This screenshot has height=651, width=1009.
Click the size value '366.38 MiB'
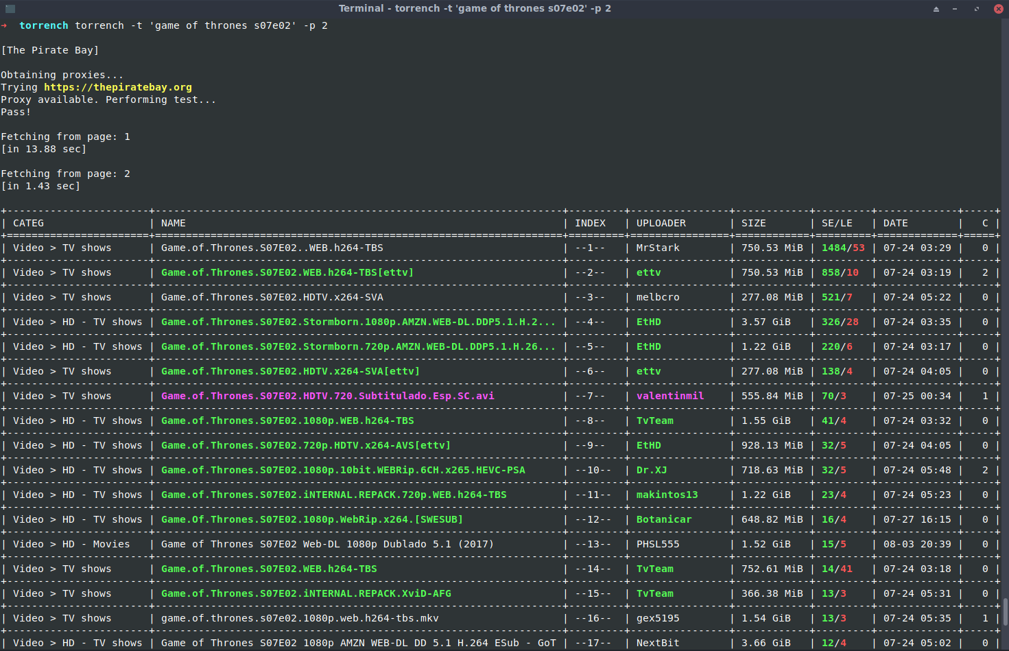pyautogui.click(x=772, y=593)
